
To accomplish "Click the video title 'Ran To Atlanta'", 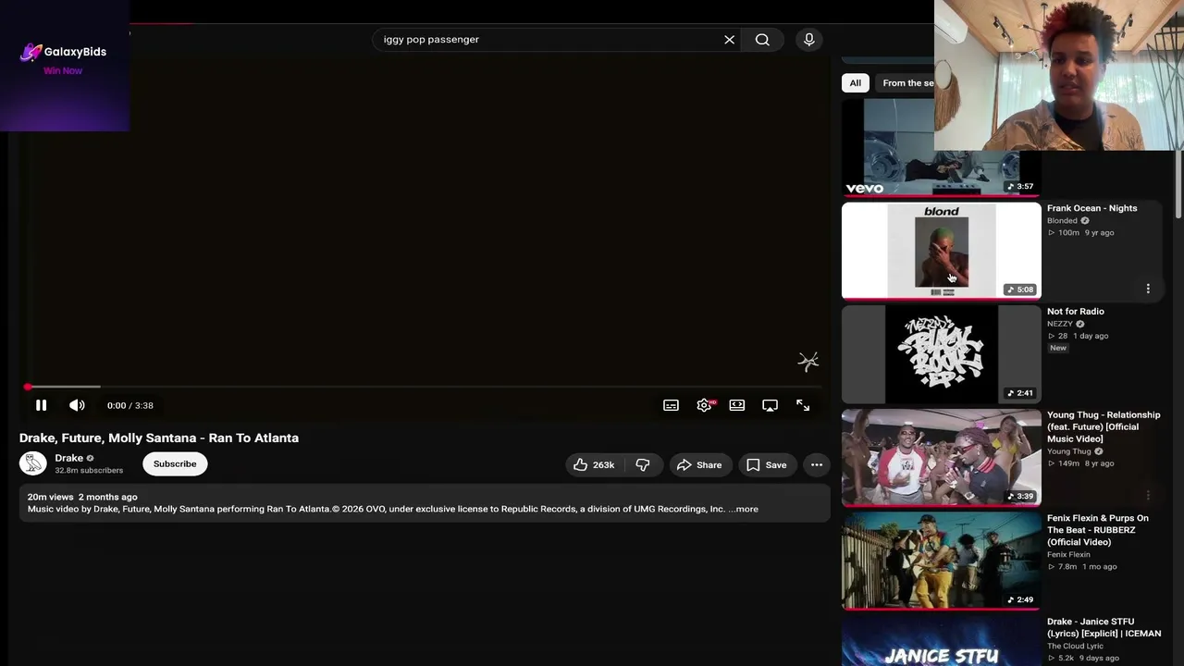I will coord(159,438).
